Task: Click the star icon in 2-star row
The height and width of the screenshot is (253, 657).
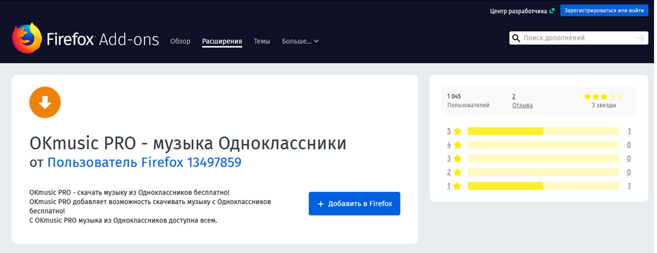Action: pos(458,172)
